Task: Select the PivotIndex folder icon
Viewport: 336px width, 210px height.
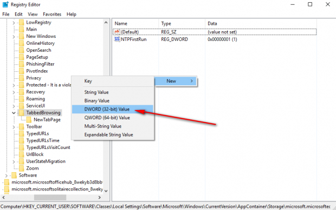Action: click(22, 71)
